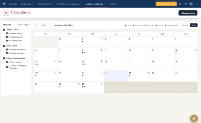This screenshot has height=123, width=201.
Task: Click the orange event dot on day 28
Action: pos(59,87)
